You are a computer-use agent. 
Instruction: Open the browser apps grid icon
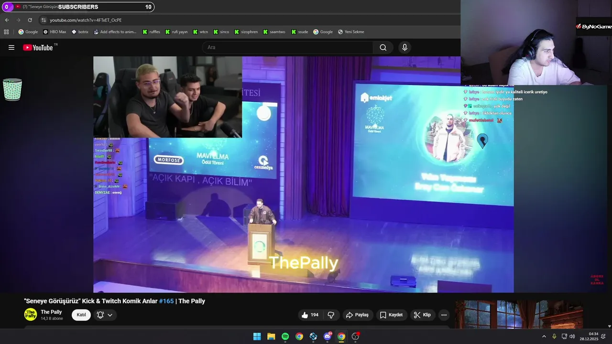[6, 32]
